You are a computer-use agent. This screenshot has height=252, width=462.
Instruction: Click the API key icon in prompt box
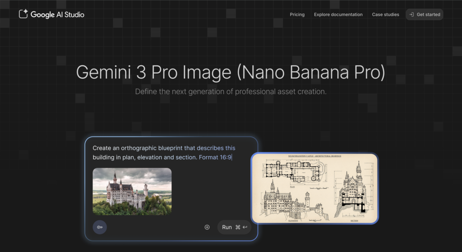click(100, 227)
